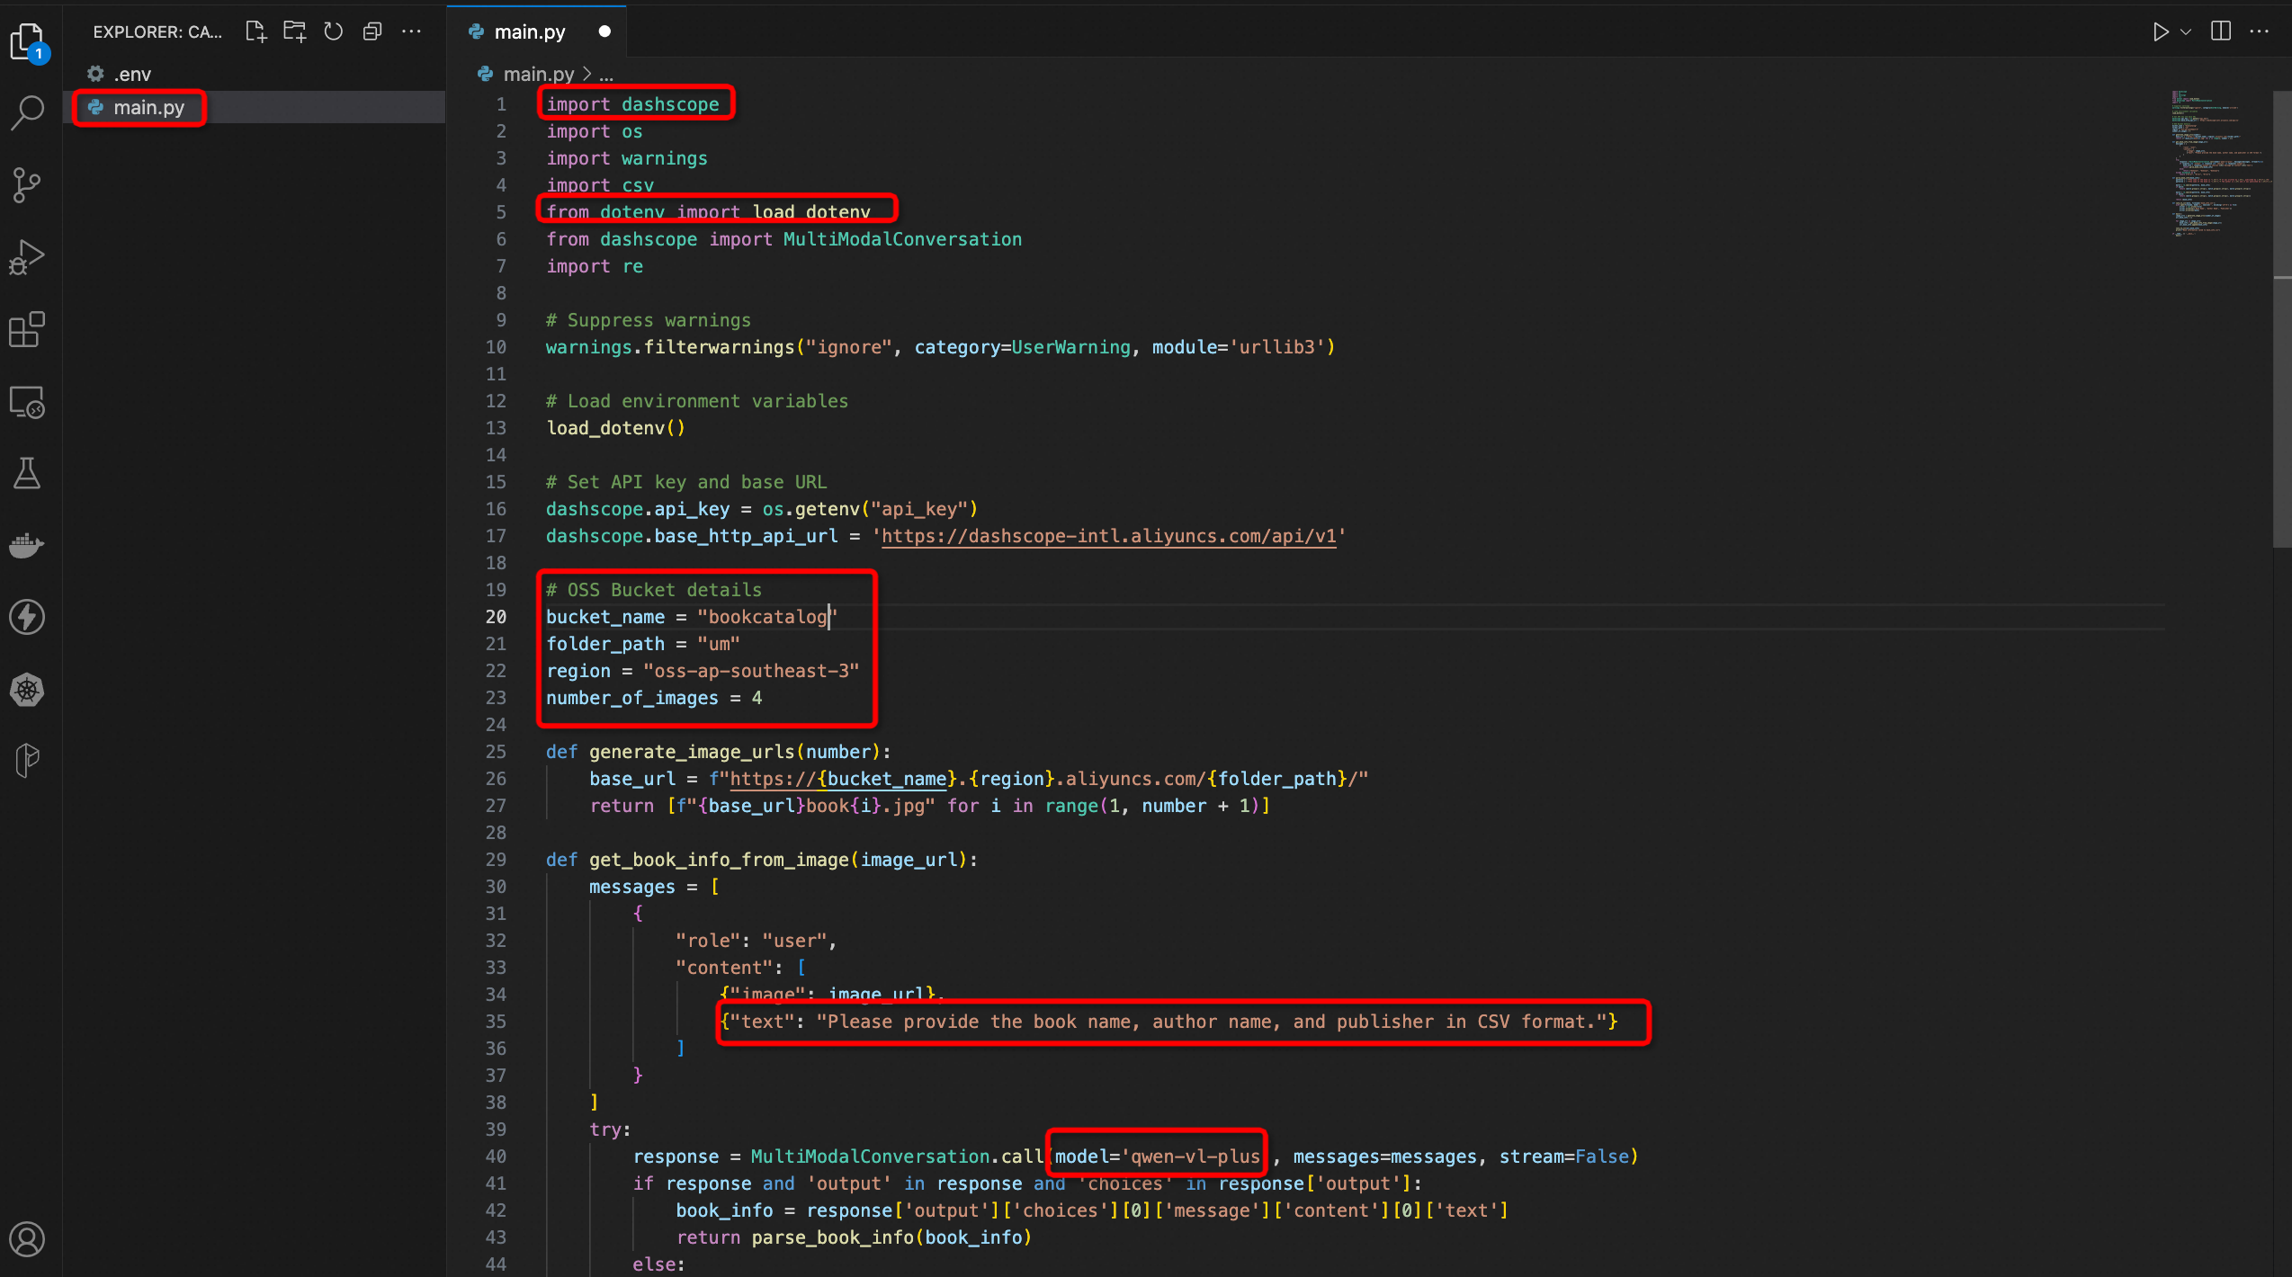Click 'os.getenv("api_key")' on line 16

(870, 509)
